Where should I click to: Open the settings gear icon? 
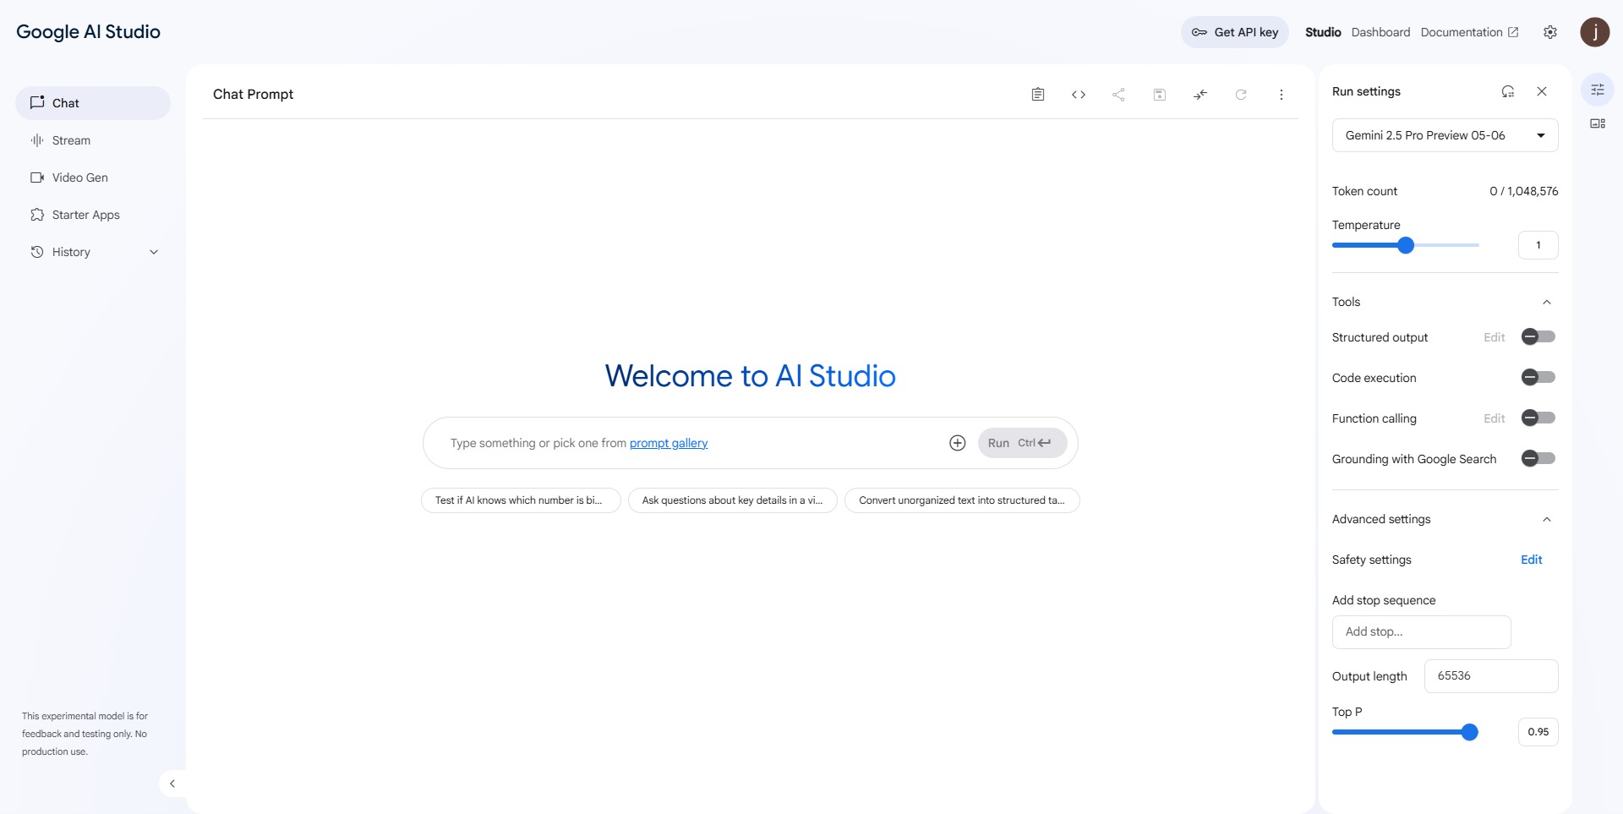(1549, 32)
